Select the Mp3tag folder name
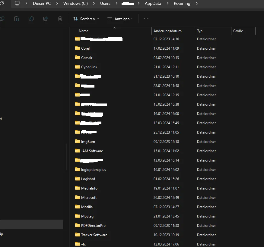The height and width of the screenshot is (247, 264). point(87,216)
